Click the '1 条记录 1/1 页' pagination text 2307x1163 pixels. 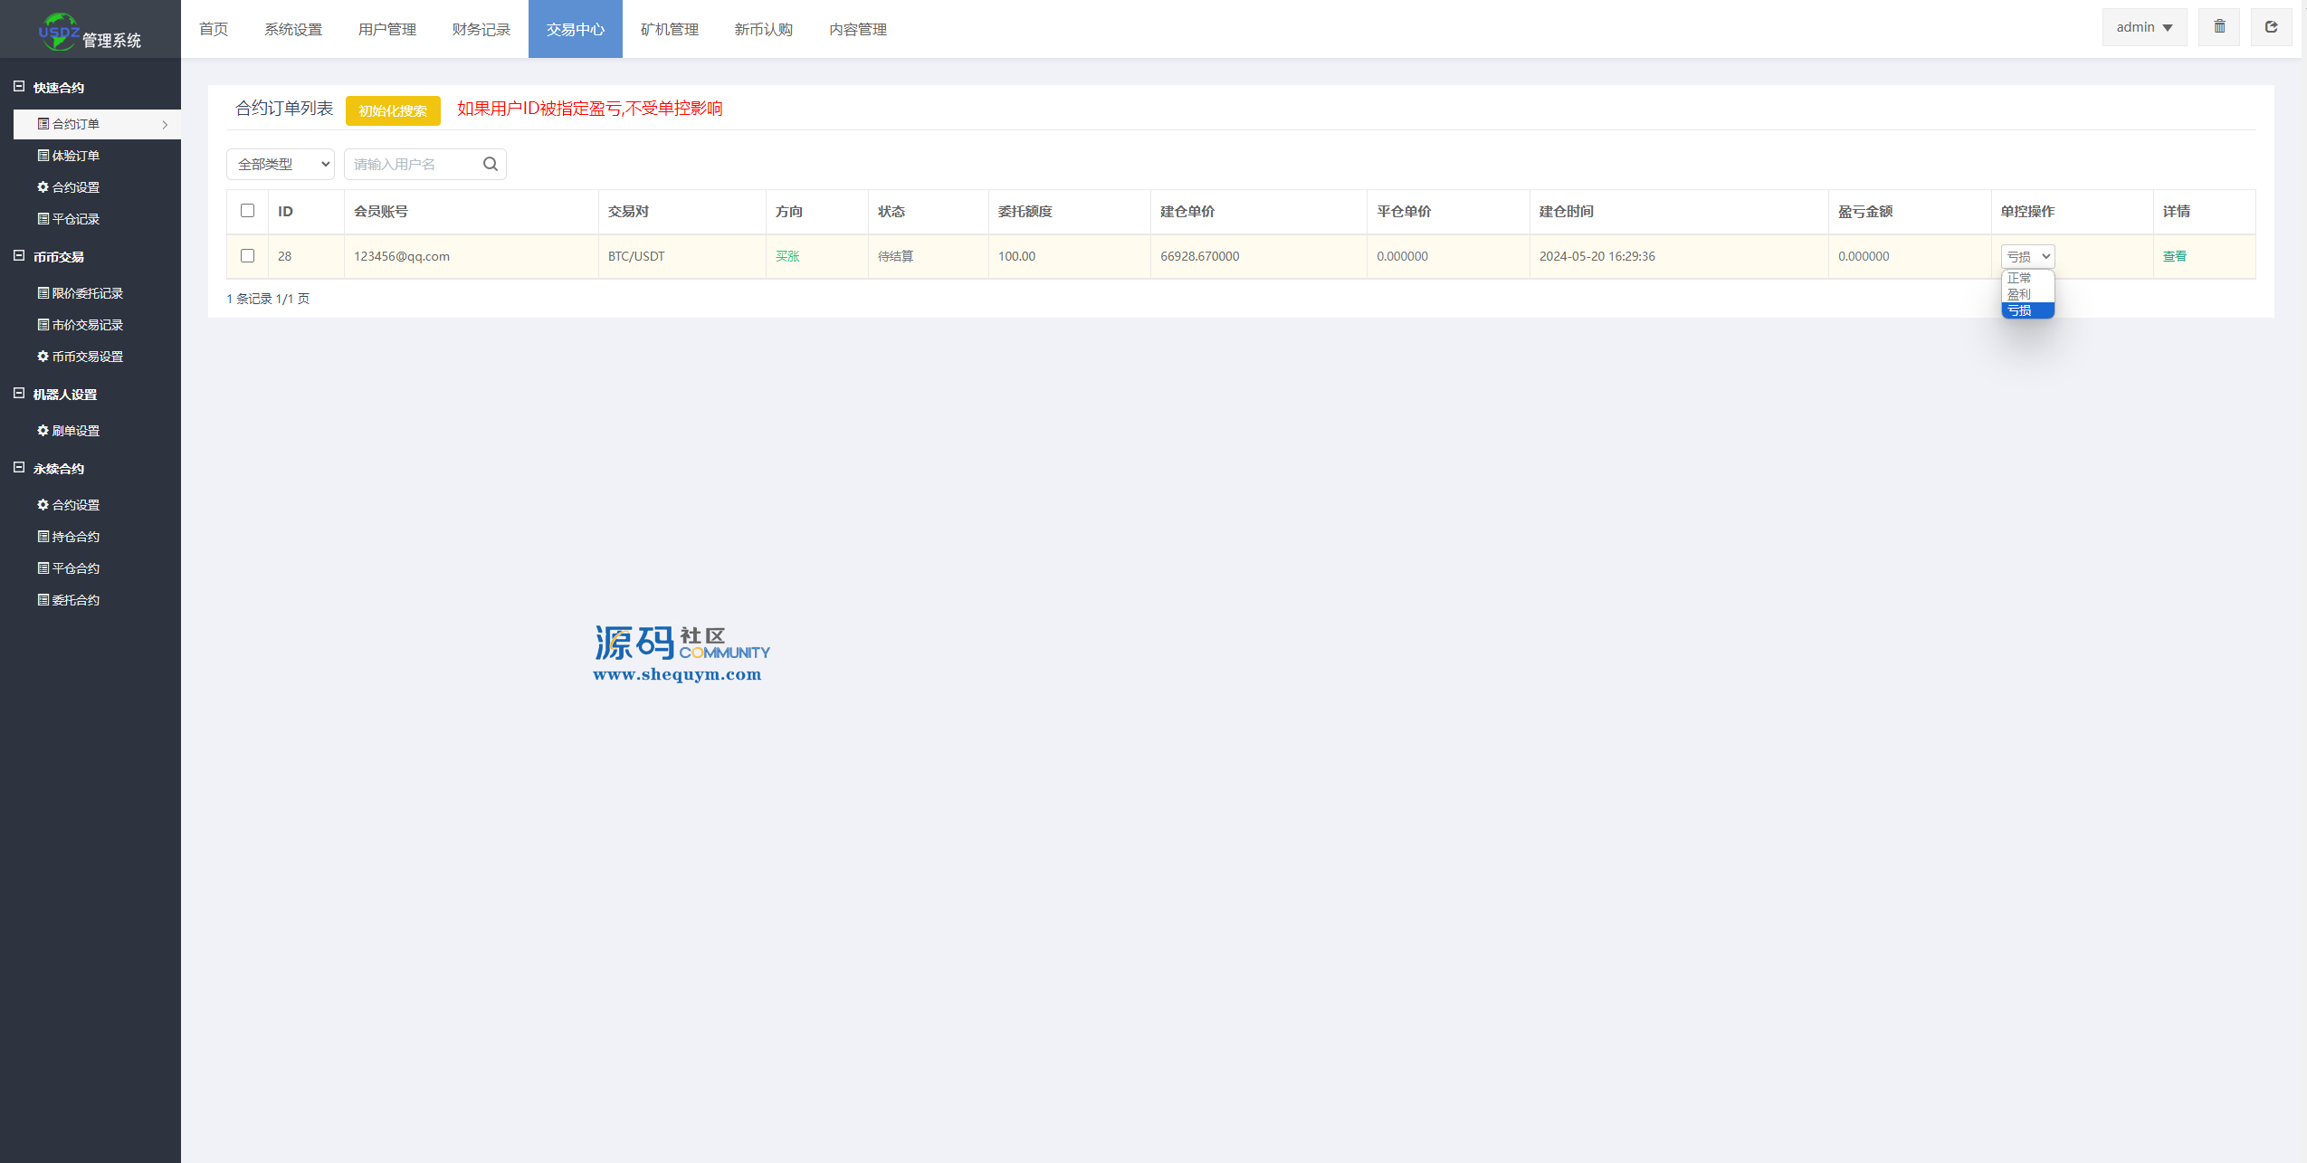click(x=268, y=299)
